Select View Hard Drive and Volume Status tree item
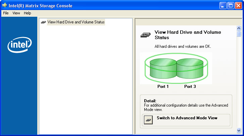This screenshot has height=136, width=244. (76, 22)
